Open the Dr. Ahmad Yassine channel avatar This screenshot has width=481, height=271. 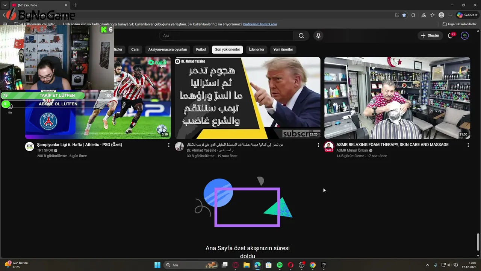click(x=179, y=147)
